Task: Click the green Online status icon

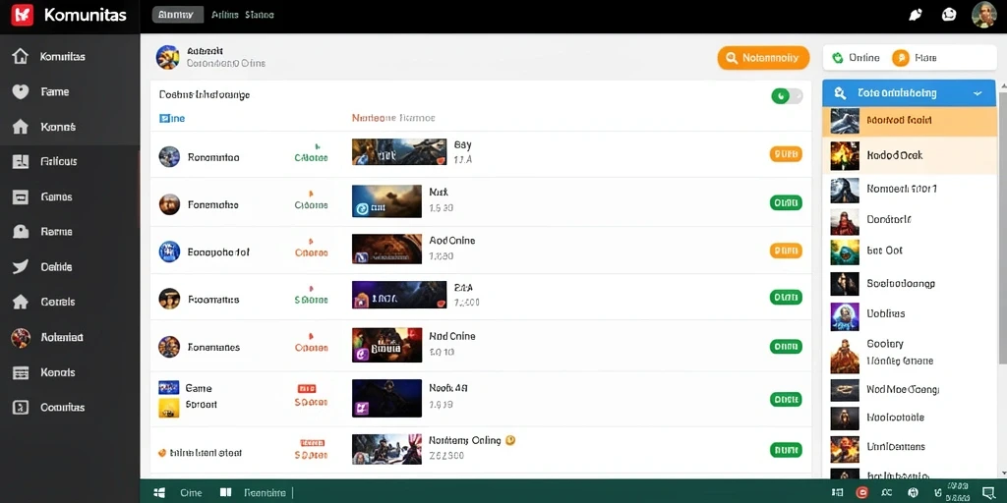Action: coord(838,58)
